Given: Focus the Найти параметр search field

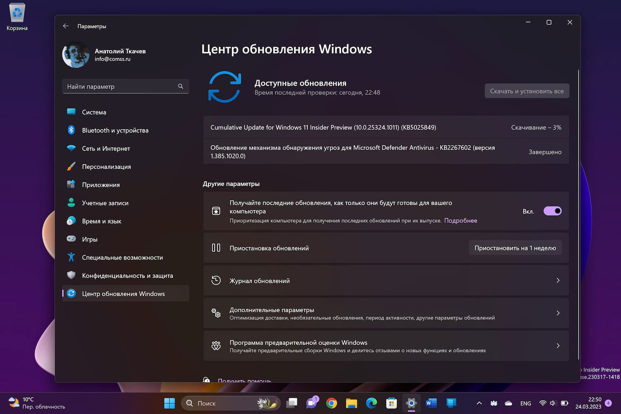Looking at the screenshot, I should (125, 86).
